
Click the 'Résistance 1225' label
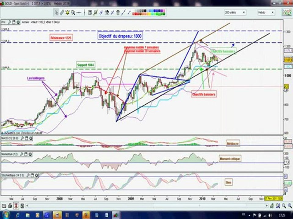tap(61, 38)
